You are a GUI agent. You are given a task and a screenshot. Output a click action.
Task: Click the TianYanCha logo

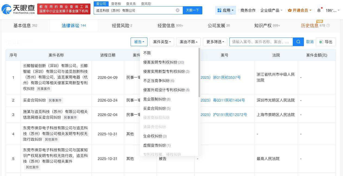click(18, 9)
